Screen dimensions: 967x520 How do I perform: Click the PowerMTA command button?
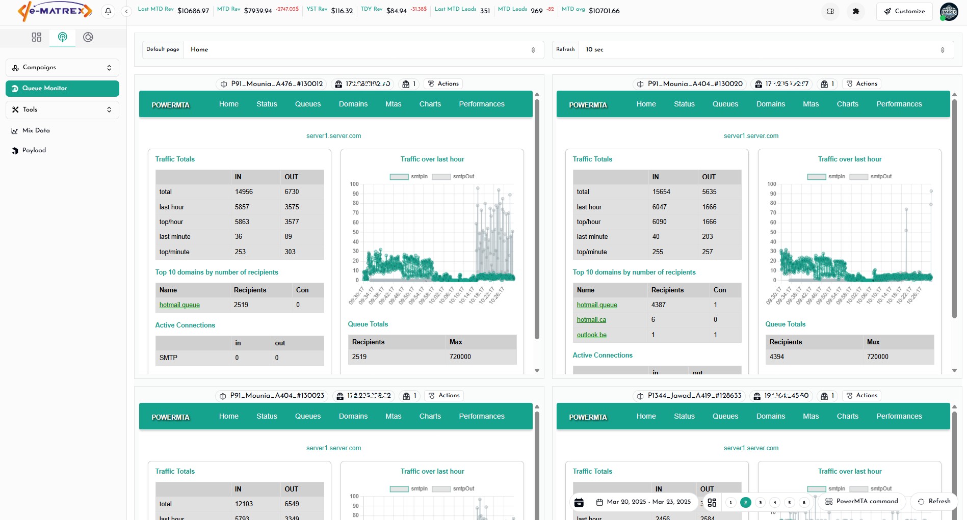(x=861, y=502)
